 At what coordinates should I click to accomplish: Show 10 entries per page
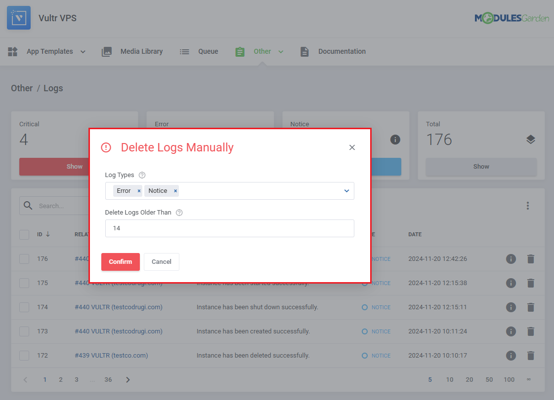(449, 380)
